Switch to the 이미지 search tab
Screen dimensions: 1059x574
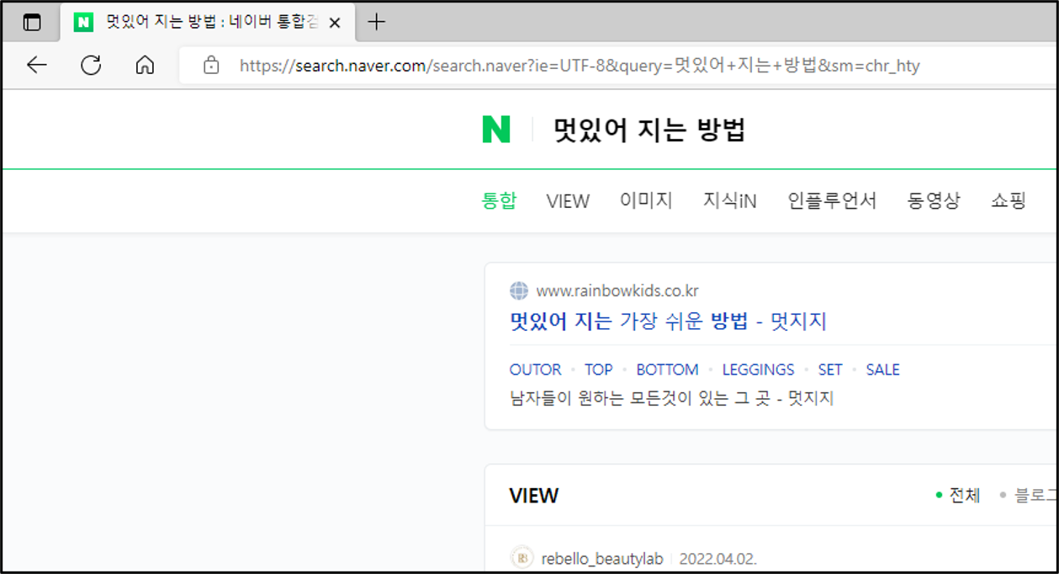point(646,200)
